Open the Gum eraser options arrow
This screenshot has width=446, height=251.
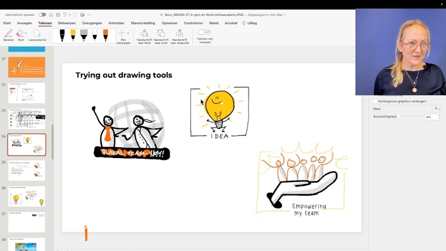click(26, 34)
